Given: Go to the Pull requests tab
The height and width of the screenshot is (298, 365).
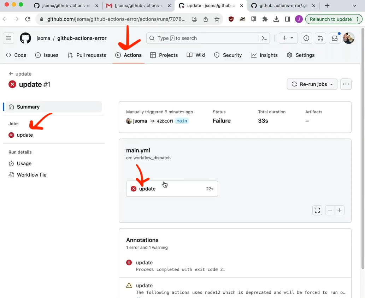Looking at the screenshot, I should pyautogui.click(x=87, y=55).
